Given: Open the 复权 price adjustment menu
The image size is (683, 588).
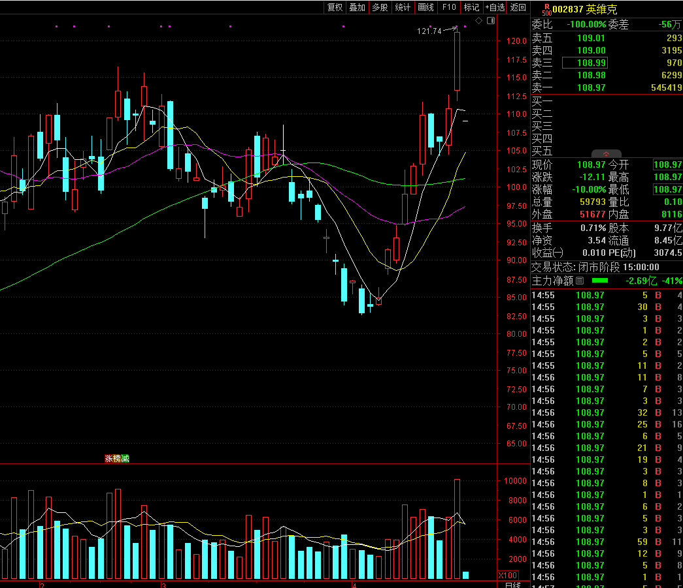Looking at the screenshot, I should 335,7.
